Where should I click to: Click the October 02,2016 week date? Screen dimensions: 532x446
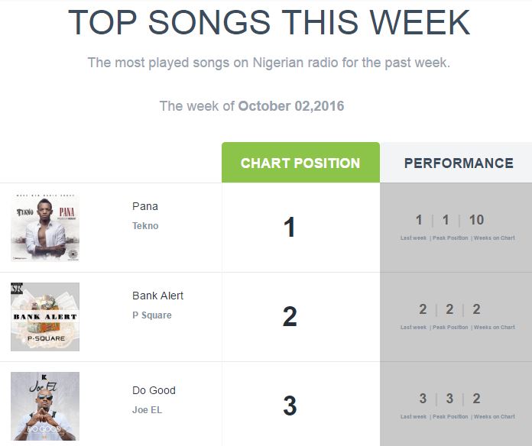tap(291, 106)
